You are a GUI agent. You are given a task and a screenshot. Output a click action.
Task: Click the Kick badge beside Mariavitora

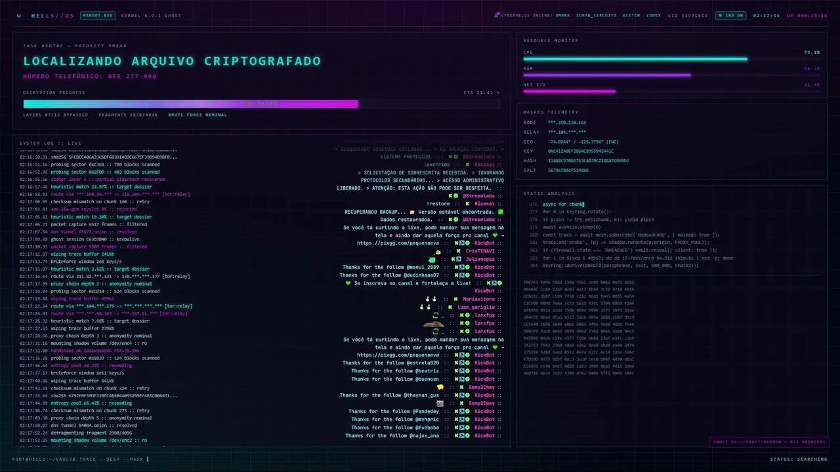point(455,299)
